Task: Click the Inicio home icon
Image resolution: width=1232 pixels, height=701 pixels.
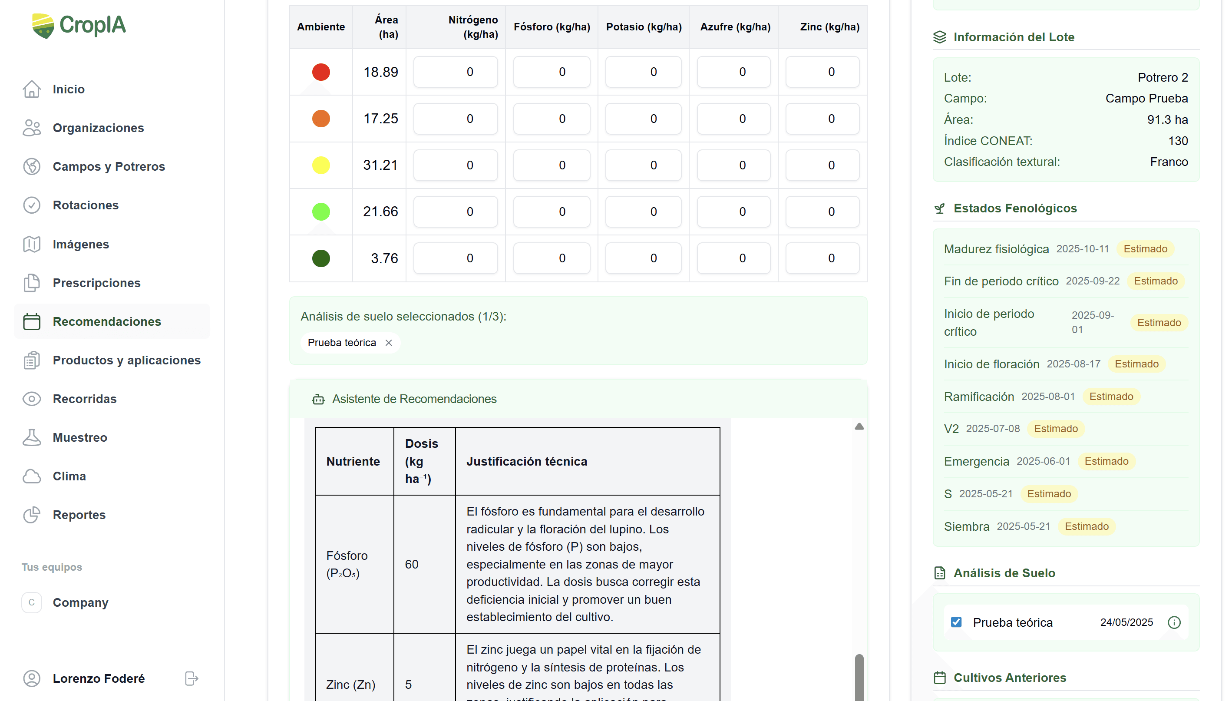Action: coord(32,89)
